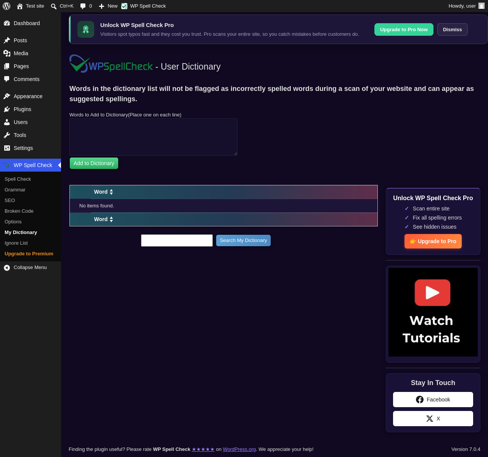This screenshot has height=457, width=488.
Task: Open the SEO submenu page
Action: (10, 201)
